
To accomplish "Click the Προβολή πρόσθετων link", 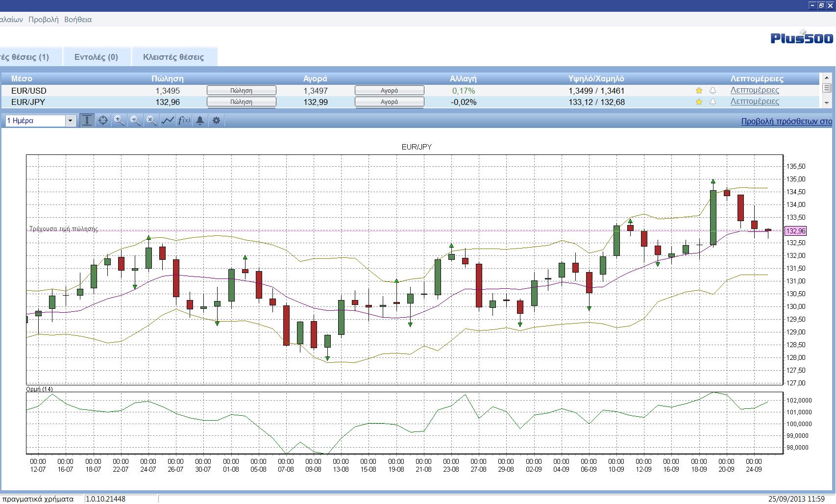I will tap(787, 121).
